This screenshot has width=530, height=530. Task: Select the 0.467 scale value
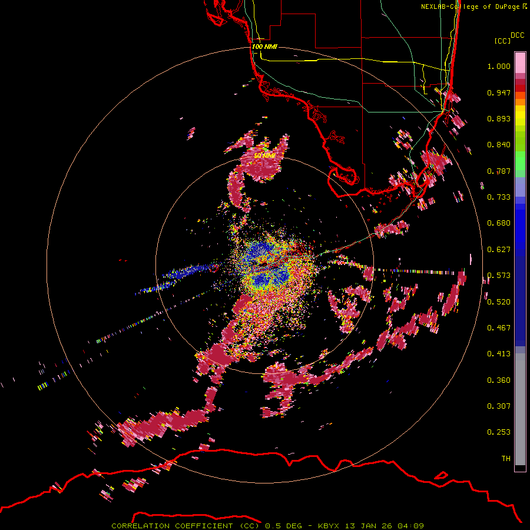(x=499, y=328)
